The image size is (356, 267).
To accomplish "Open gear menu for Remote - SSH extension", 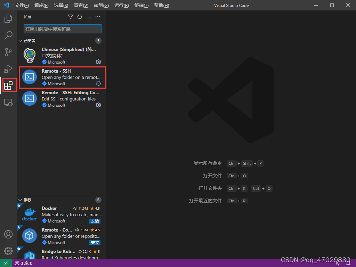I will [x=98, y=83].
